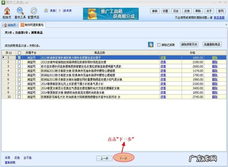Image resolution: width=228 pixels, height=167 pixels.
Task: Open the 日志 log button
Action: pyautogui.click(x=176, y=11)
